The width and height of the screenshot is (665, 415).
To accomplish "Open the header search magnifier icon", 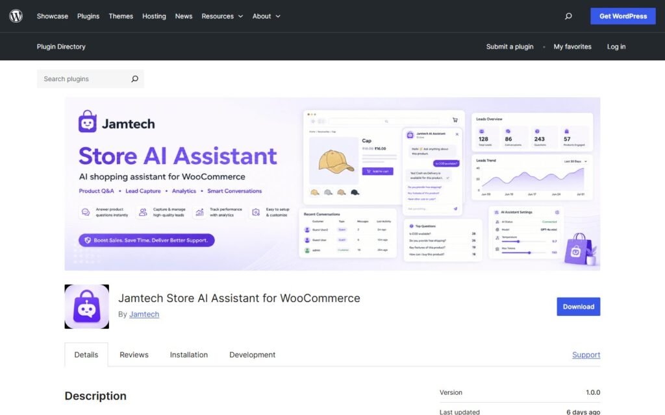I will point(568,16).
